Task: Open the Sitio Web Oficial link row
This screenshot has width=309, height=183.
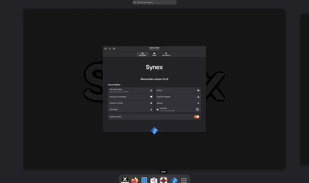Action: click(x=131, y=90)
